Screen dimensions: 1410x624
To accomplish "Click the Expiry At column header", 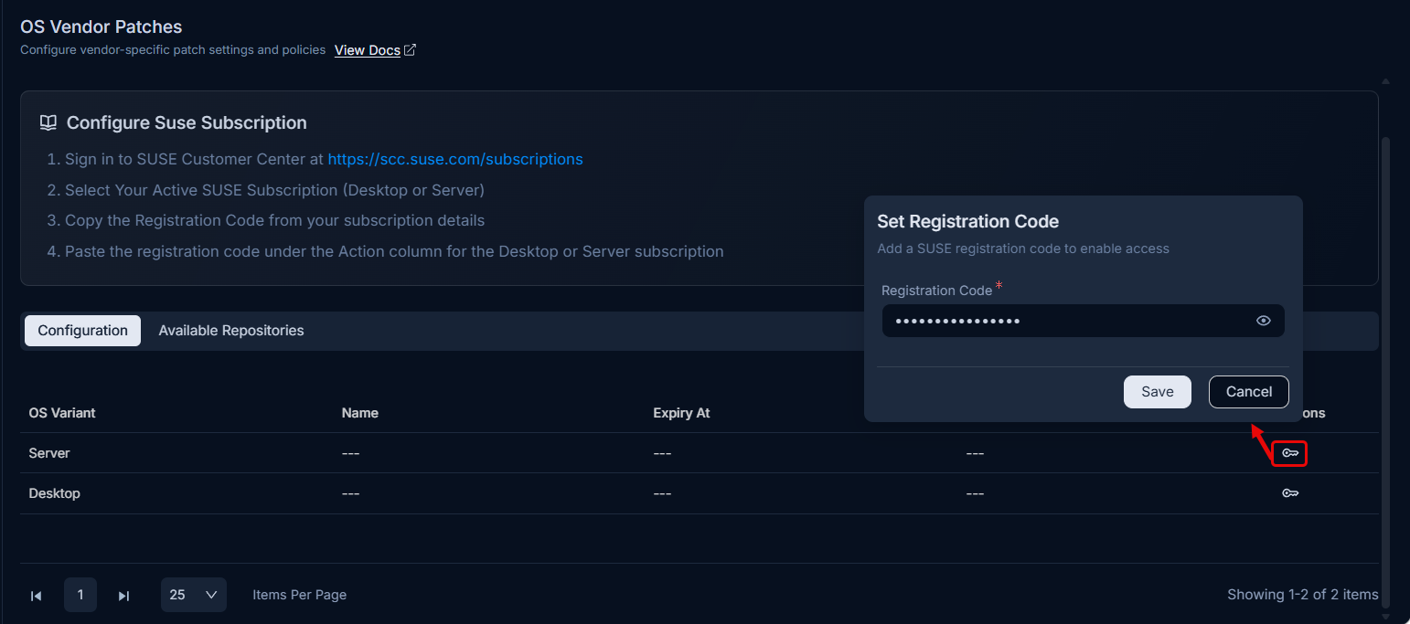I will pos(681,413).
